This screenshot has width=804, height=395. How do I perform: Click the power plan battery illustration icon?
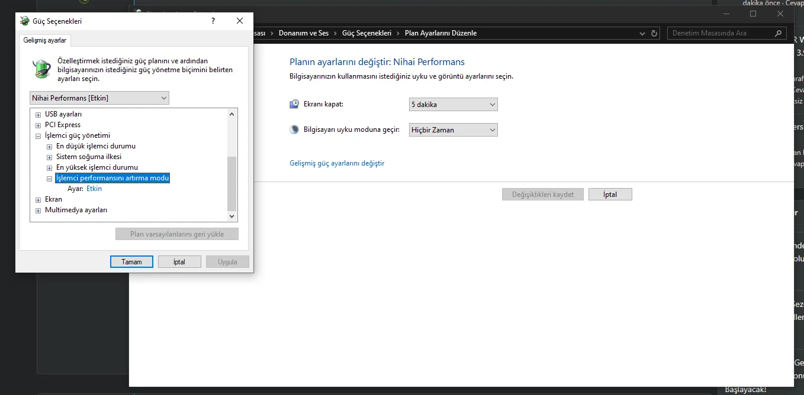pyautogui.click(x=41, y=69)
